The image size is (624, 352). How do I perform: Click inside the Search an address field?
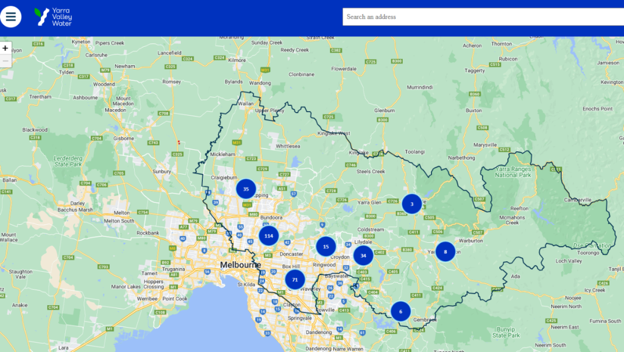point(482,17)
